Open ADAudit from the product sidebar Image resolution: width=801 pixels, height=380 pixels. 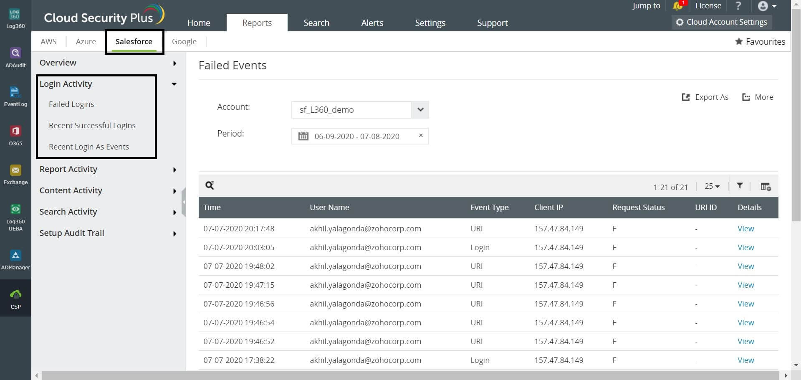15,58
